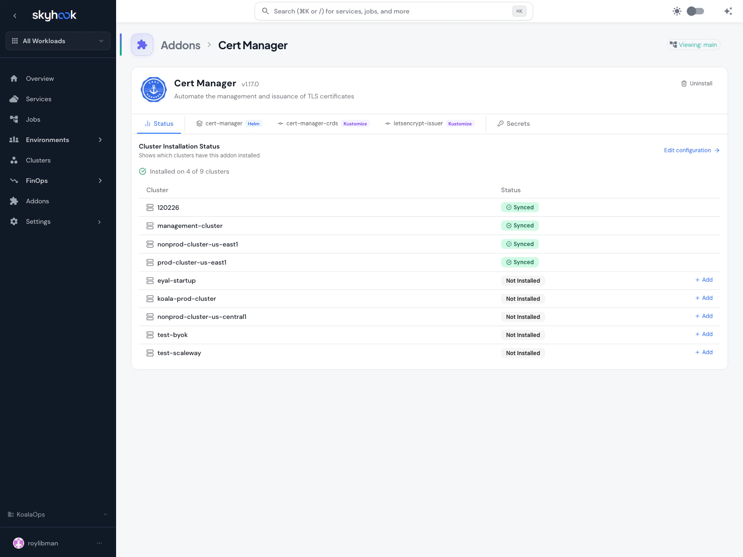Toggle the dark mode switch
Screen dimensions: 743x557
coord(695,11)
